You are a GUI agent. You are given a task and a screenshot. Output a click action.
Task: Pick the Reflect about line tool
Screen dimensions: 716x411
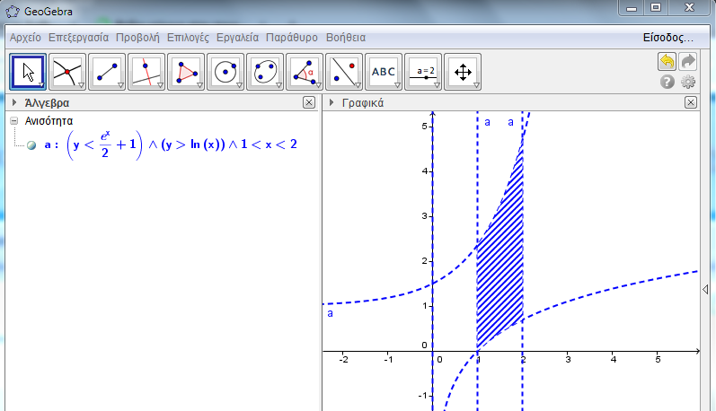tap(344, 72)
